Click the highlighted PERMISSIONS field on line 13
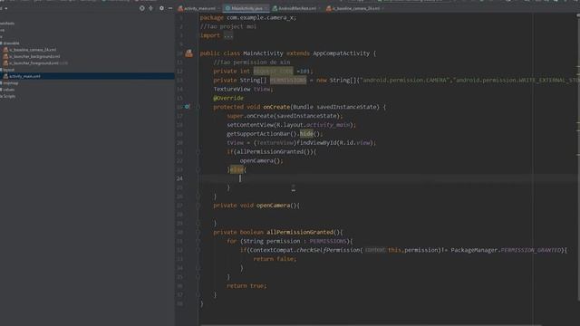This screenshot has width=580, height=326. coord(288,81)
